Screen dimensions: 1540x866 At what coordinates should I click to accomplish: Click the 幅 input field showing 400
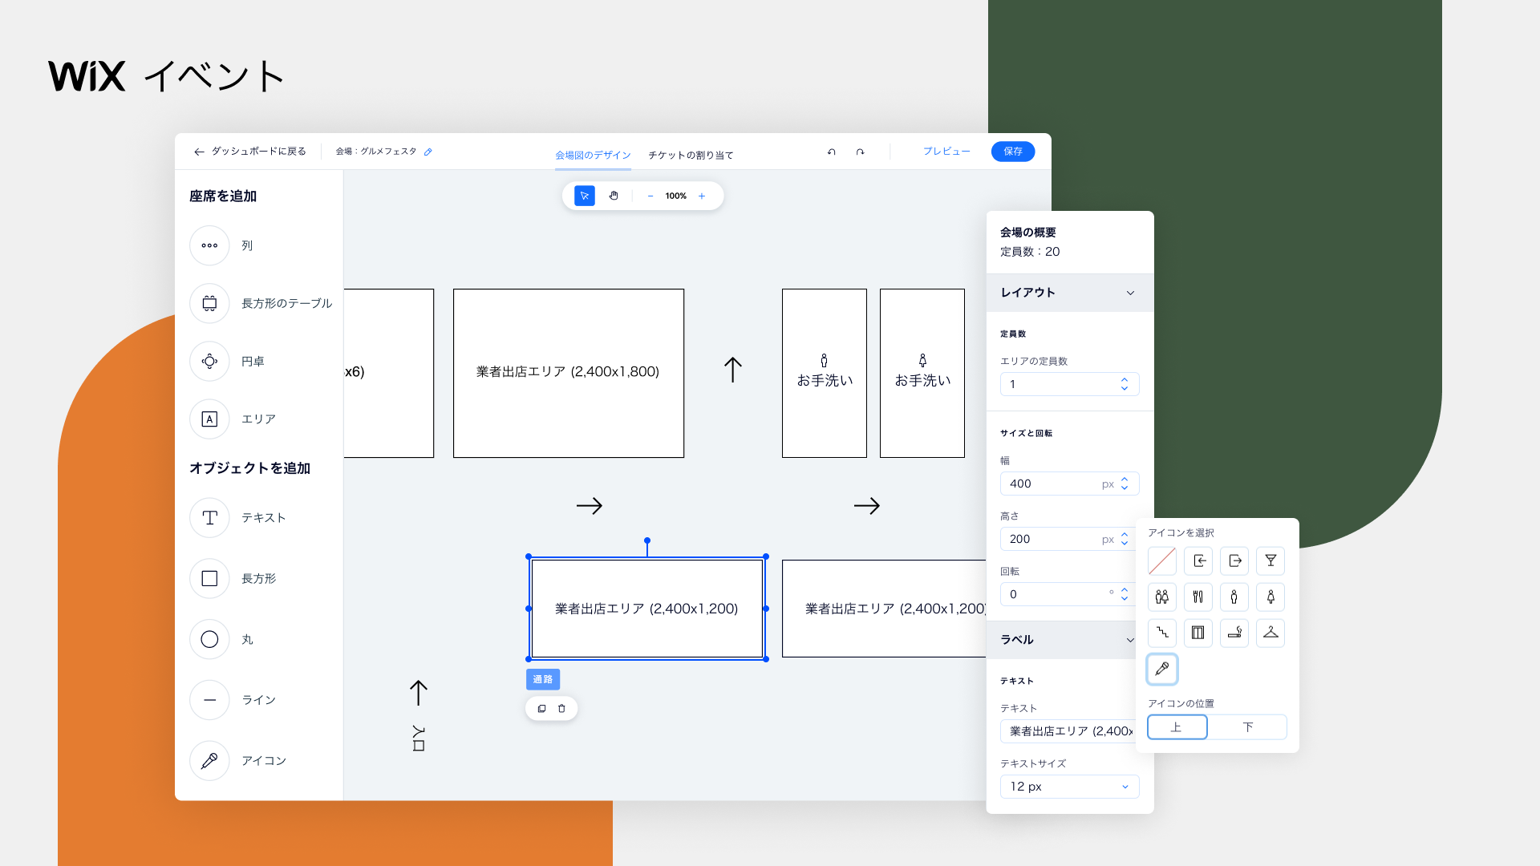(1052, 484)
